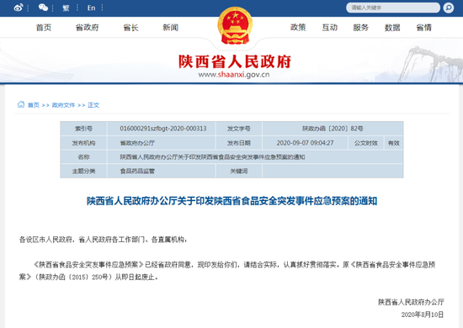Click the document name in table row
463x328 pixels.
[212, 157]
